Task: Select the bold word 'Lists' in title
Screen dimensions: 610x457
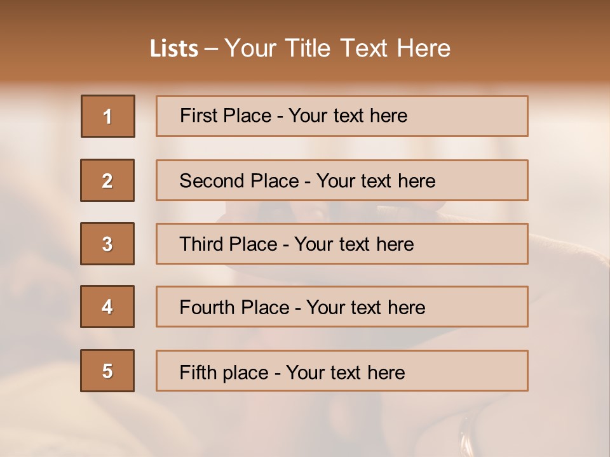Action: coord(174,49)
